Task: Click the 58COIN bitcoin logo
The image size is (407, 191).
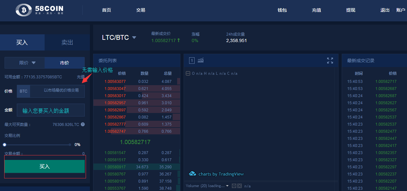Action: click(24, 10)
